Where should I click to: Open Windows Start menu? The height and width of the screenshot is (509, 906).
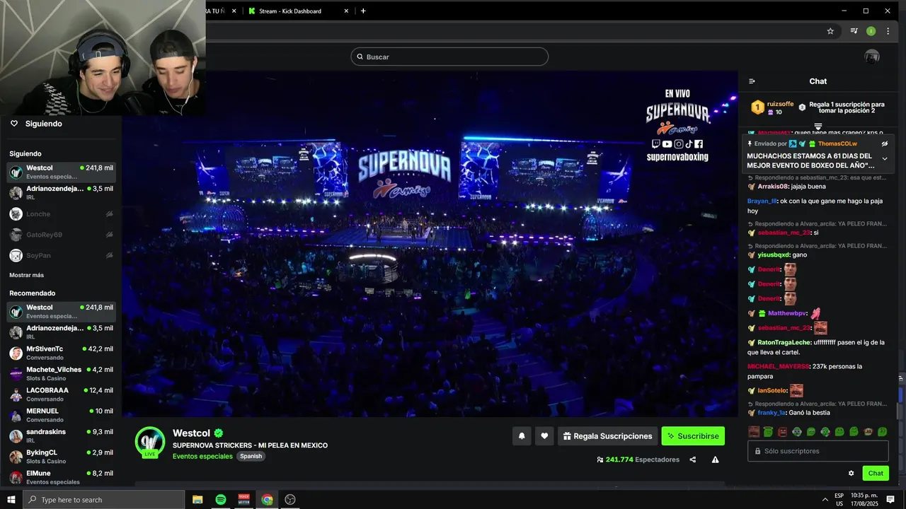coord(11,500)
